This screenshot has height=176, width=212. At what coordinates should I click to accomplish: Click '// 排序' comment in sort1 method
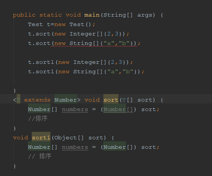pyautogui.click(x=40, y=156)
